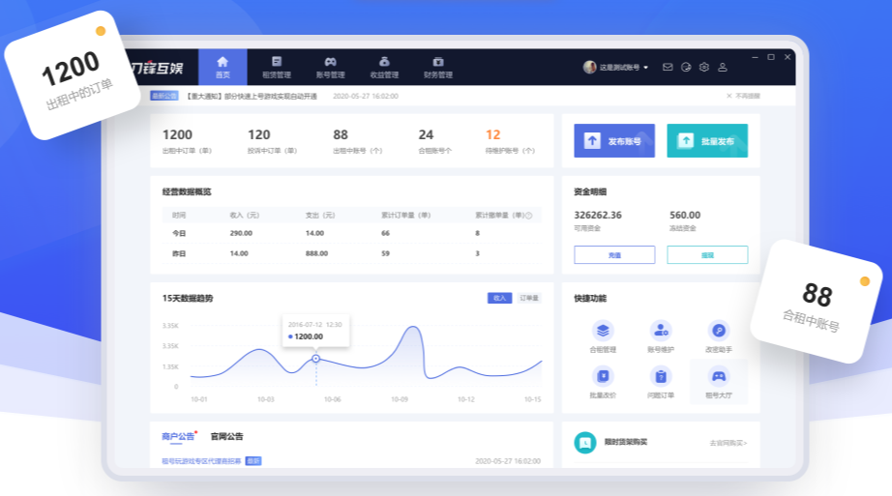Click the user profile icon
This screenshot has height=496, width=892.
pyautogui.click(x=723, y=68)
